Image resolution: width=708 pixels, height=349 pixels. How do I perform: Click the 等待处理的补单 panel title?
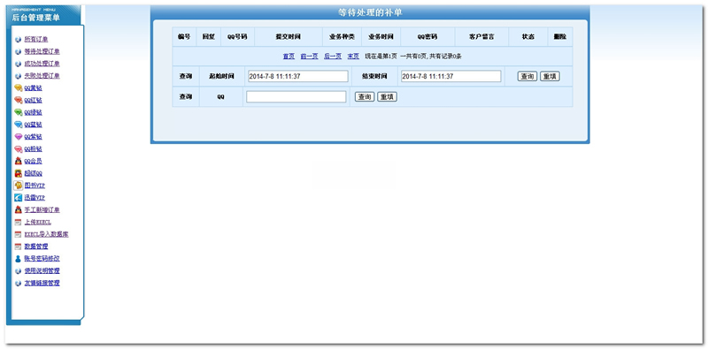370,12
